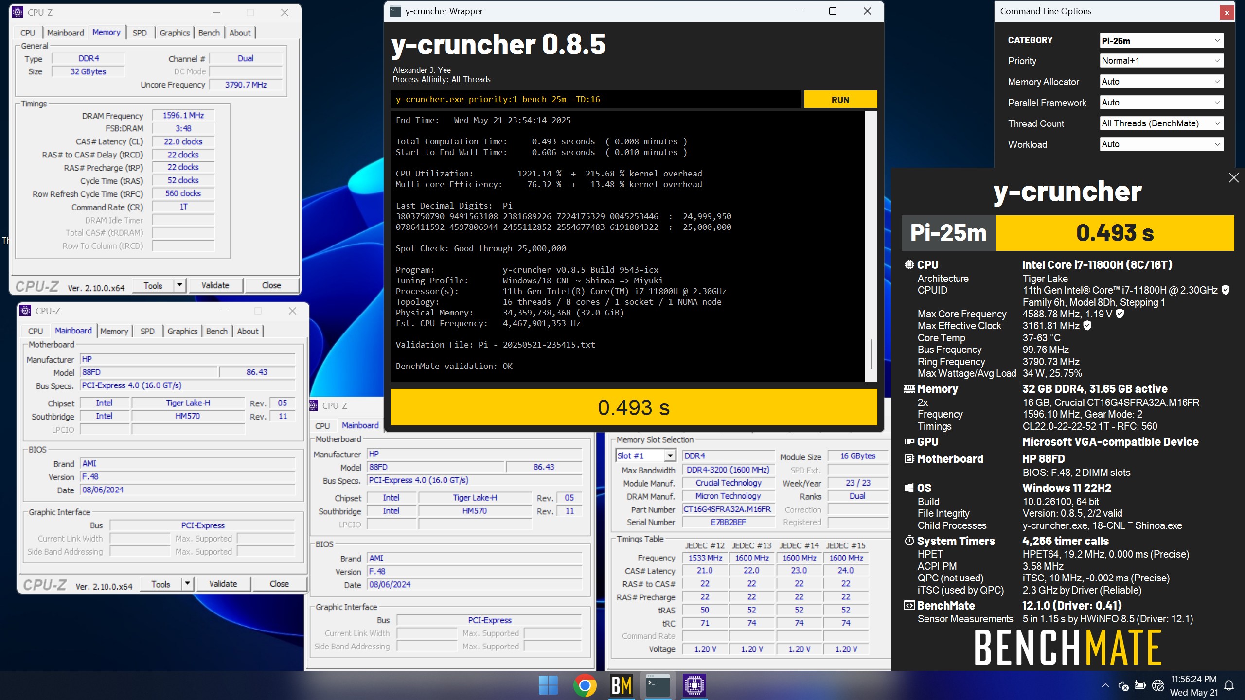
Task: Open CATEGORY dropdown showing Pi-25m
Action: pos(1162,41)
